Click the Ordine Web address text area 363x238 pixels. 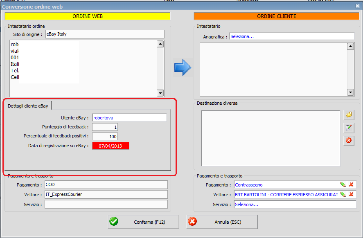click(83, 68)
